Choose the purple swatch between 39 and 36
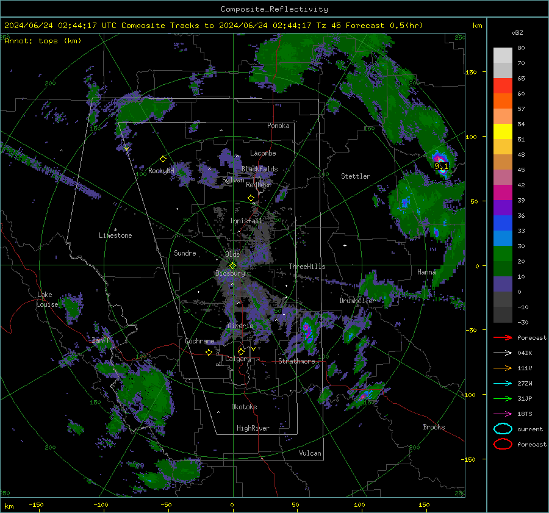 503,207
